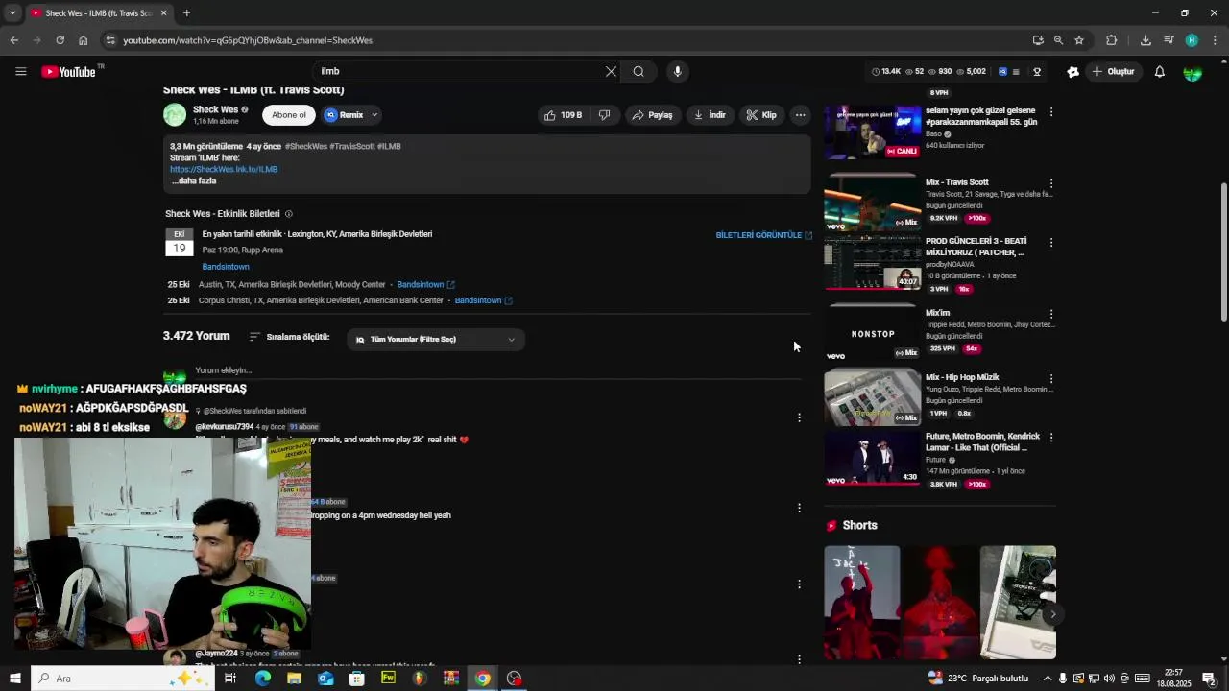Image resolution: width=1229 pixels, height=691 pixels.
Task: Play Future, Metro Boomin Like That video
Action: coord(872,459)
